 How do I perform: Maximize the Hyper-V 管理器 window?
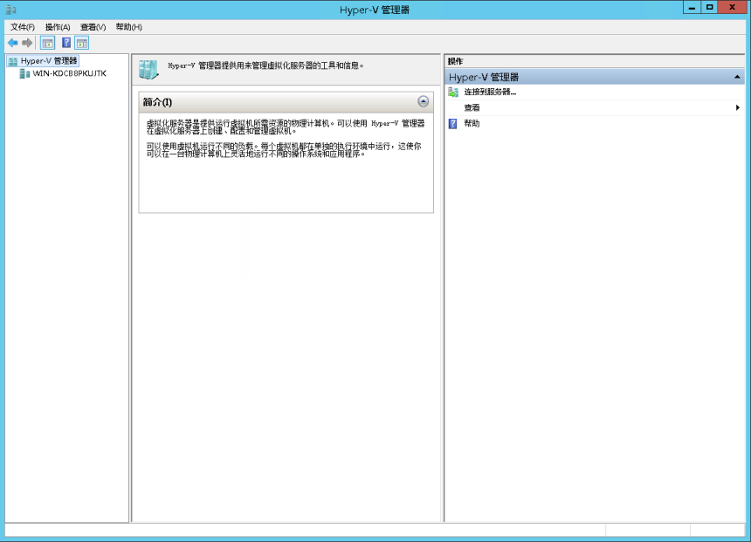[709, 8]
